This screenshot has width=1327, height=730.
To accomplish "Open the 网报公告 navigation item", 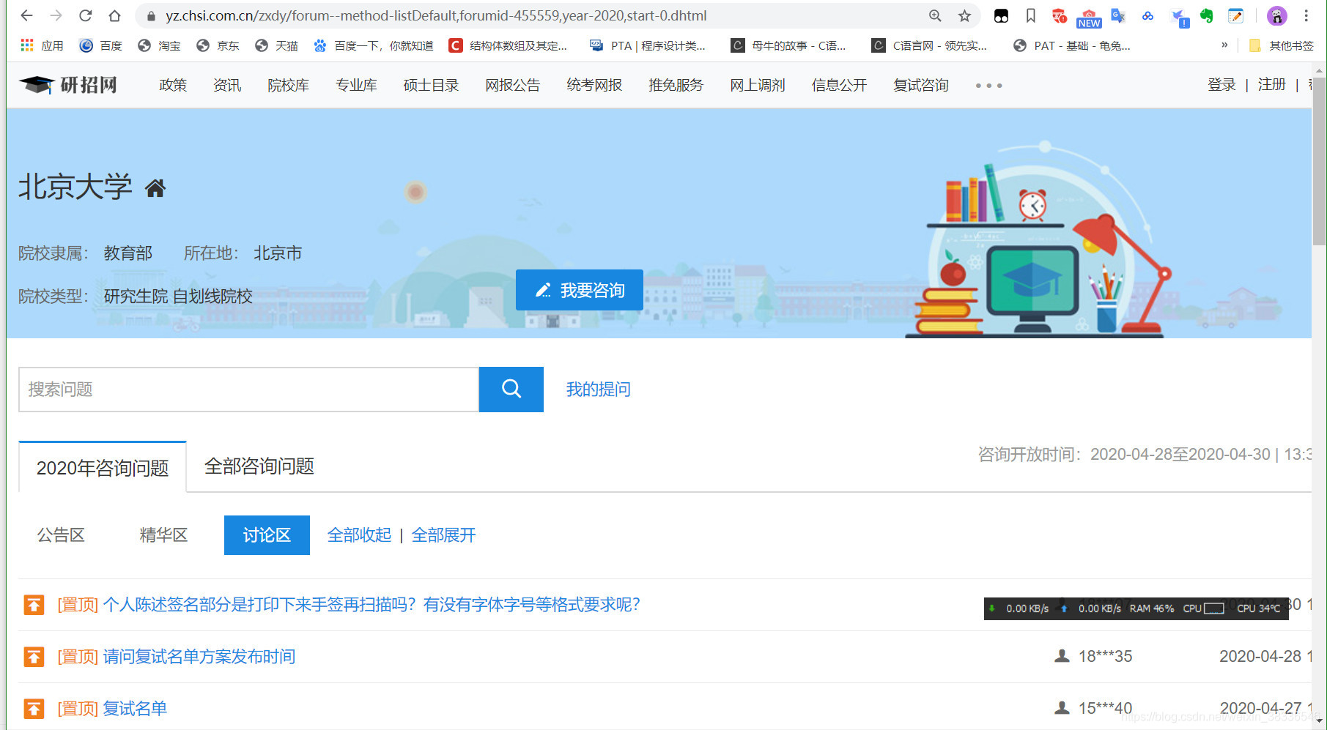I will (513, 85).
